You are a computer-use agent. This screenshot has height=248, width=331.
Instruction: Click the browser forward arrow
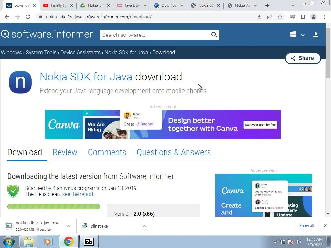pyautogui.click(x=17, y=17)
